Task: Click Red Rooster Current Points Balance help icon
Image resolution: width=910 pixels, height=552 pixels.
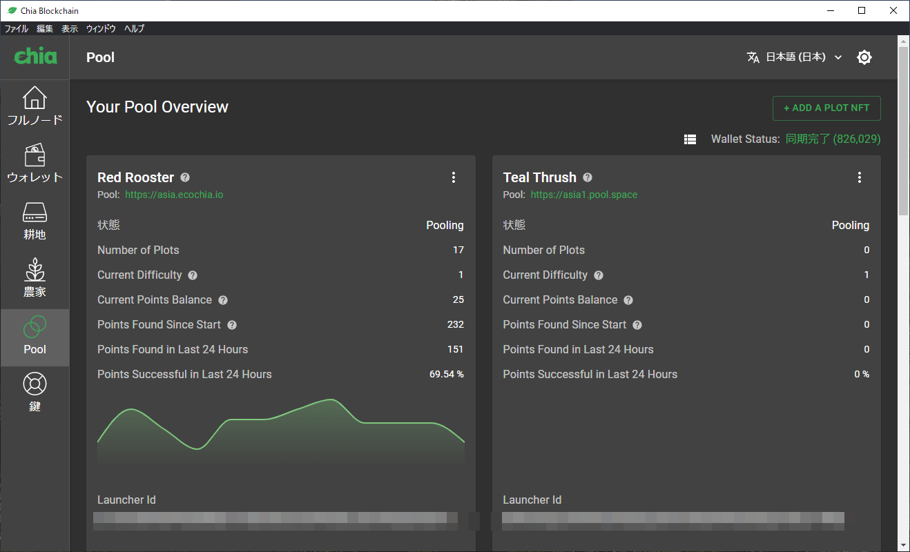Action: click(223, 300)
